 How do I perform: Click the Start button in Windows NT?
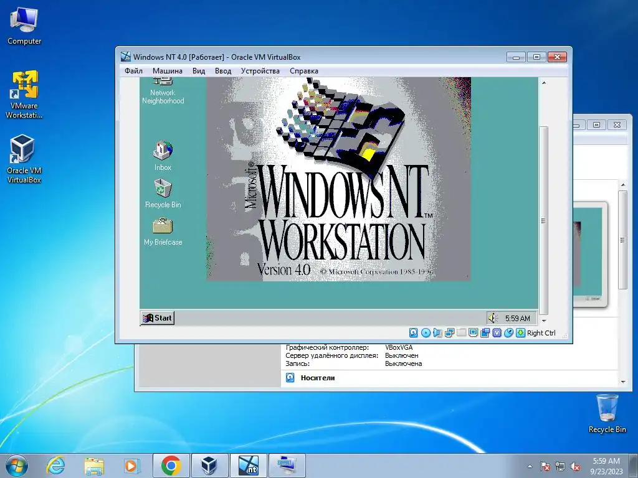[x=158, y=318]
